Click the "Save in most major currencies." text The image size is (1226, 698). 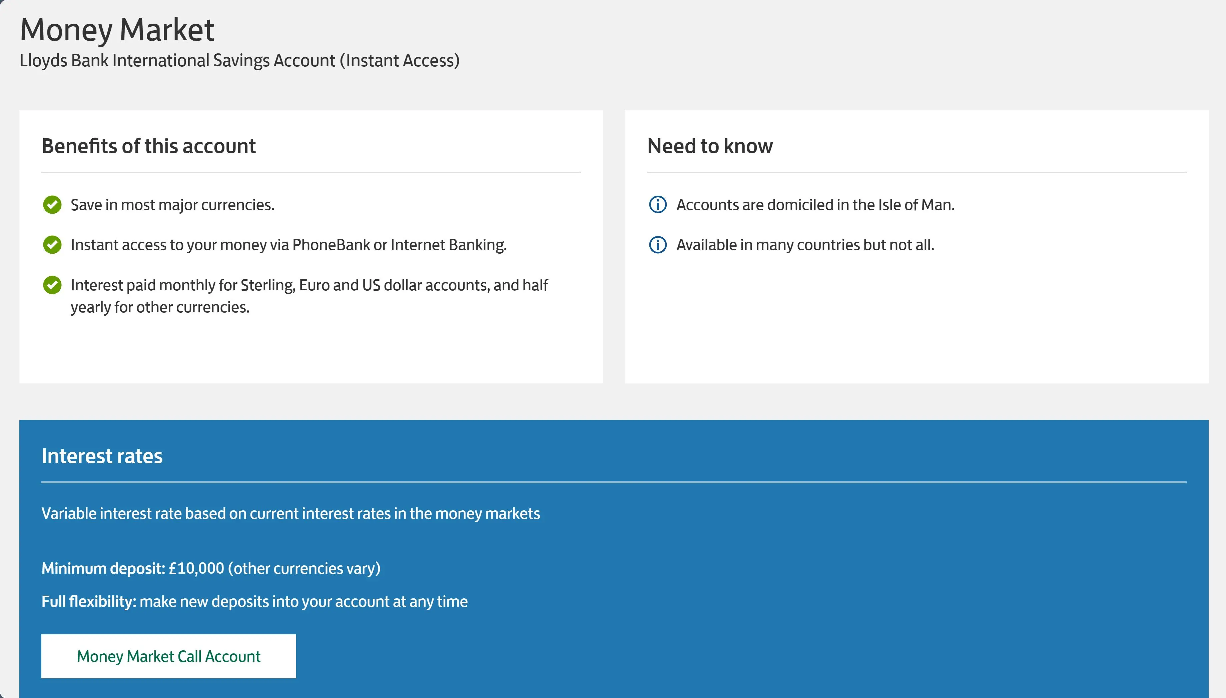coord(173,205)
